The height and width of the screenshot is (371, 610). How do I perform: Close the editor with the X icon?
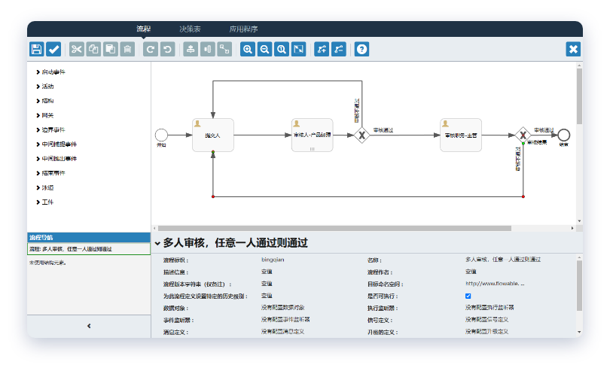pyautogui.click(x=573, y=49)
